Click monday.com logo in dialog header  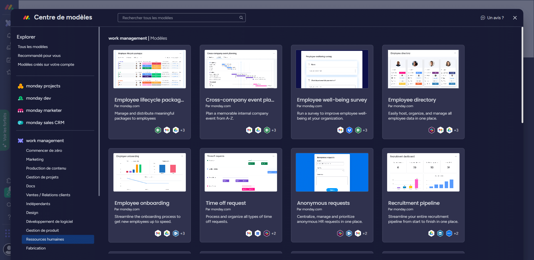pos(26,17)
